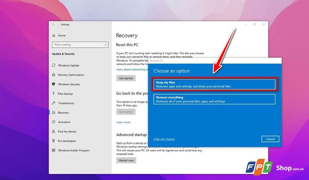This screenshot has width=309, height=180.
Task: Select the Troubleshoot wrench icon
Action: [54, 103]
